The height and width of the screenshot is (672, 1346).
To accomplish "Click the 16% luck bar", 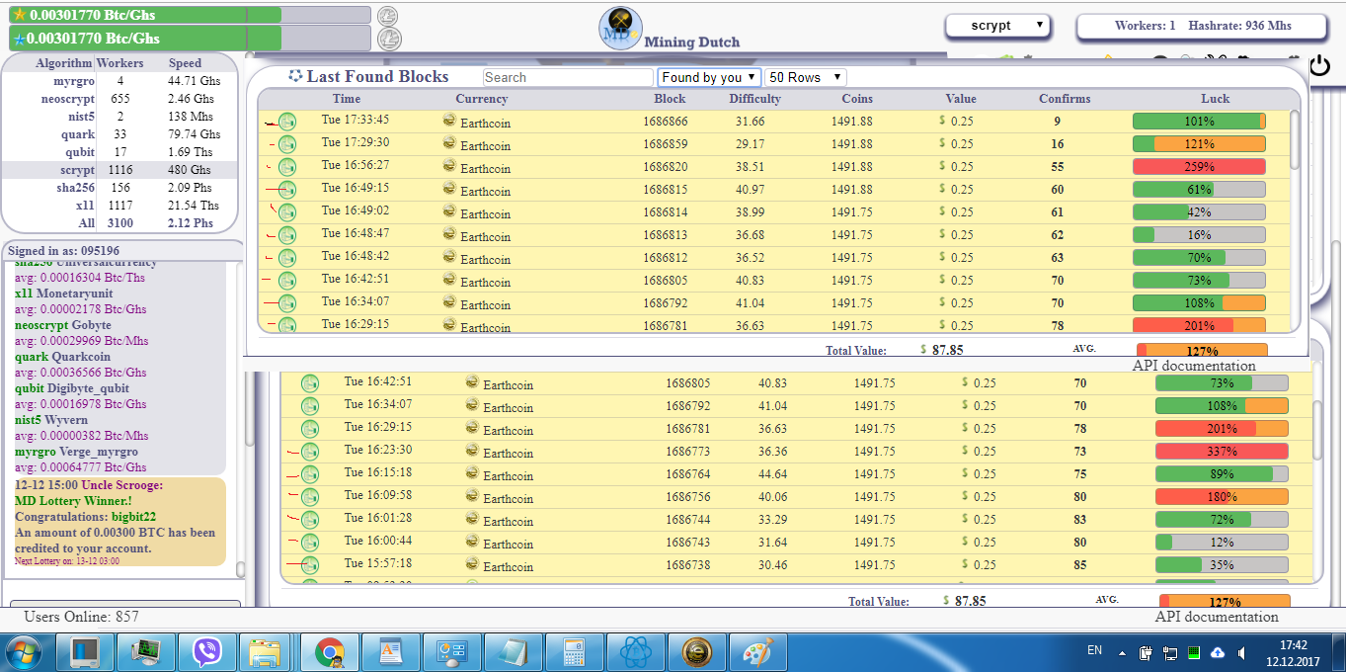I will [x=1199, y=235].
